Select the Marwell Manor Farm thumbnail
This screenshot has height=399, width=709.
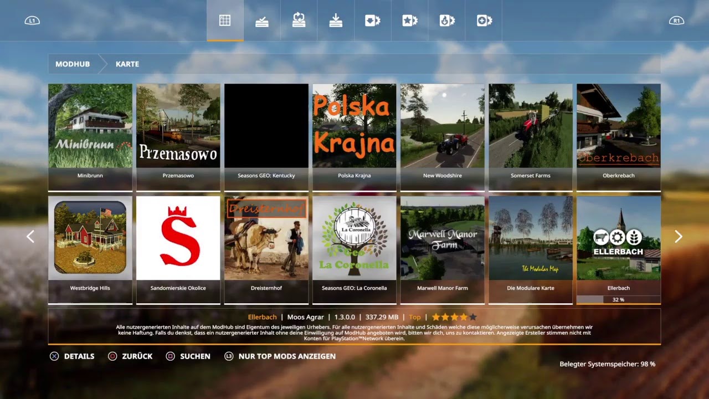point(443,238)
